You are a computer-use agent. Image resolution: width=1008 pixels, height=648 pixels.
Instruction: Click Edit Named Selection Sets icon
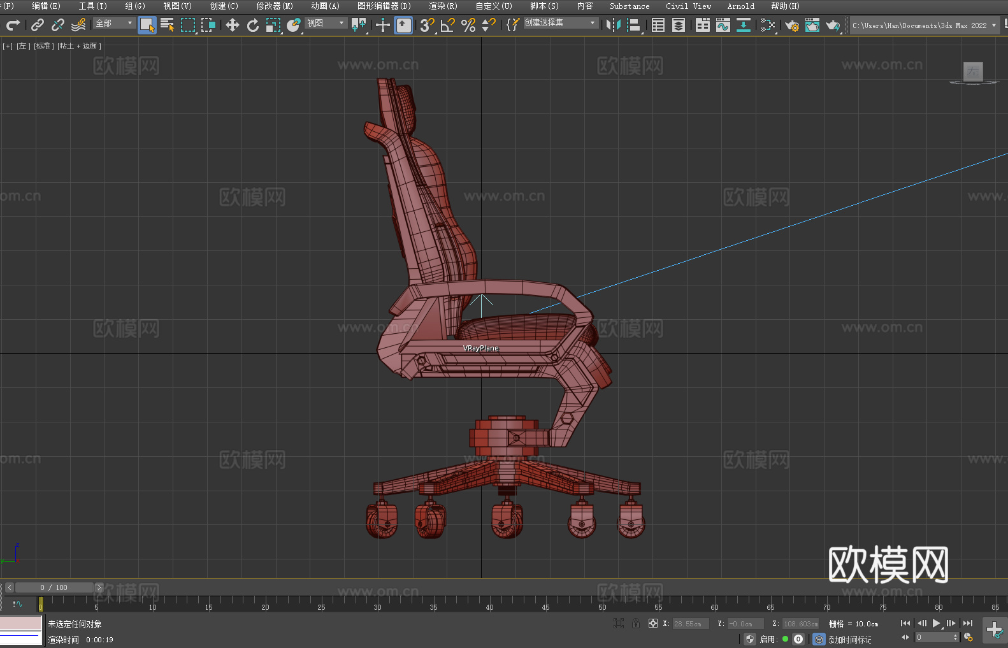point(513,25)
